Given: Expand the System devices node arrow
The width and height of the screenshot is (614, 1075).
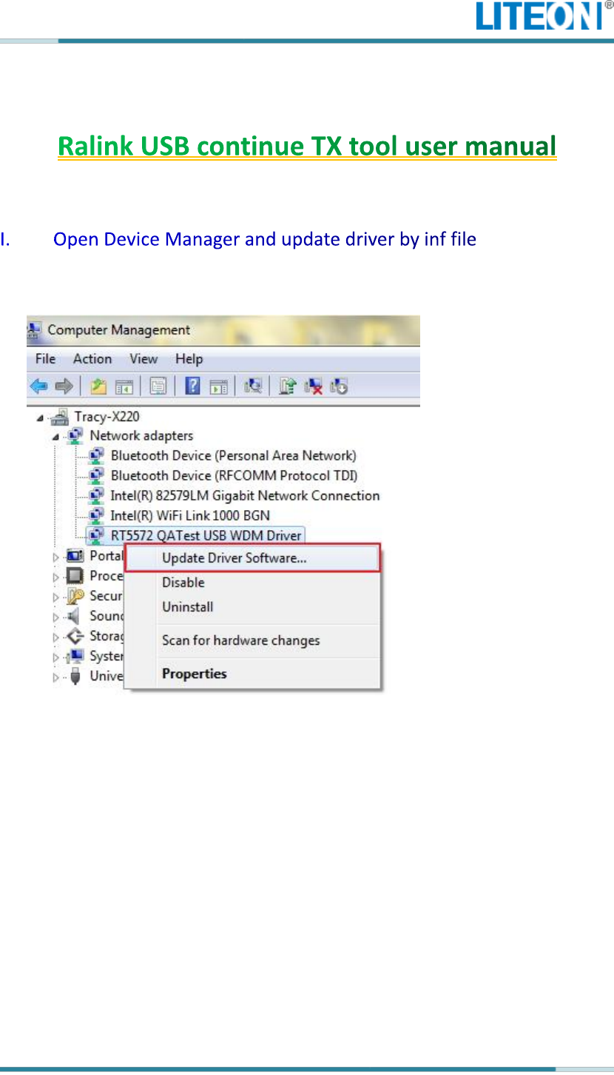Looking at the screenshot, I should pyautogui.click(x=55, y=656).
